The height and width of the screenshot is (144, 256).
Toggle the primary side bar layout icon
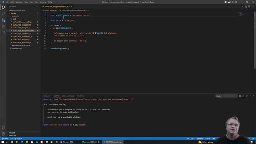coord(226,2)
